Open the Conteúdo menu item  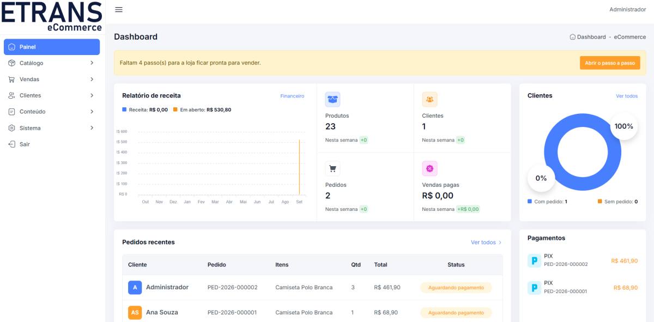point(52,112)
